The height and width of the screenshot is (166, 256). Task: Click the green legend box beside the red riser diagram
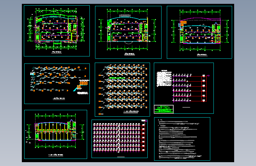click(164, 109)
